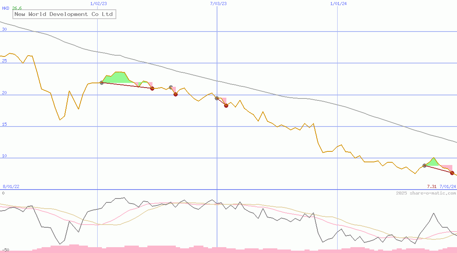Click the 25 price axis label
The height and width of the screenshot is (253, 457).
pyautogui.click(x=4, y=61)
